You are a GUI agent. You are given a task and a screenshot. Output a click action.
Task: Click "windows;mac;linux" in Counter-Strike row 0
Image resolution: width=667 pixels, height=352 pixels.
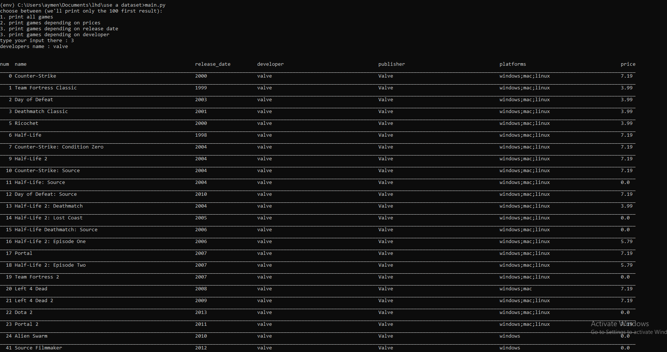tap(525, 76)
